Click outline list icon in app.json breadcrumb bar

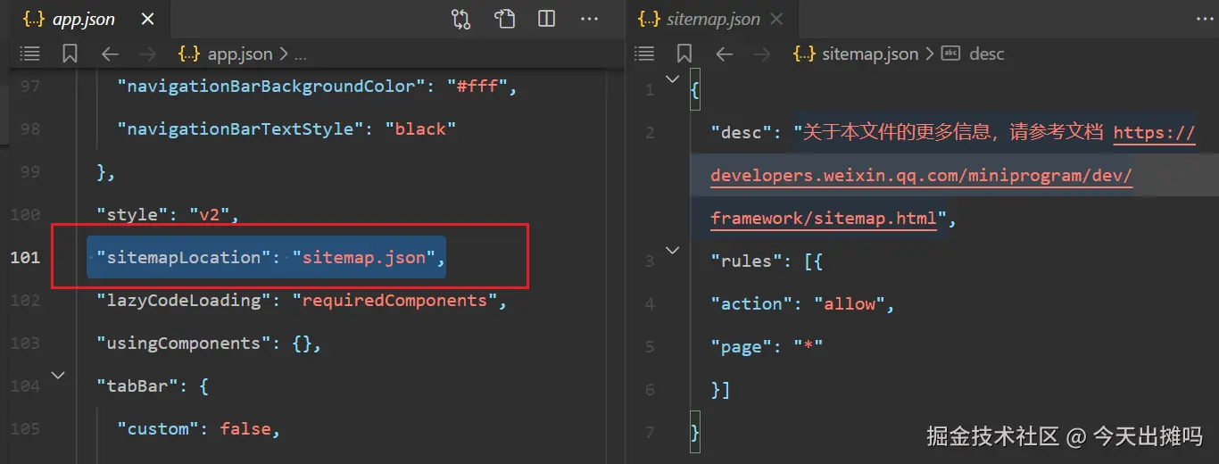coord(30,54)
